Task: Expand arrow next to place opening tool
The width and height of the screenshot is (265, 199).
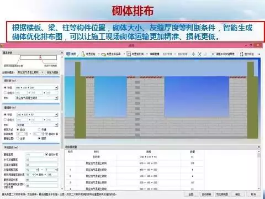Action: click(x=147, y=54)
